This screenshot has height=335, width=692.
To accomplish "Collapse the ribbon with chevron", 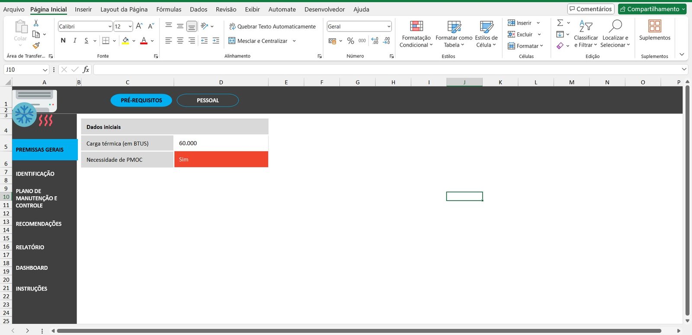I will (x=682, y=54).
